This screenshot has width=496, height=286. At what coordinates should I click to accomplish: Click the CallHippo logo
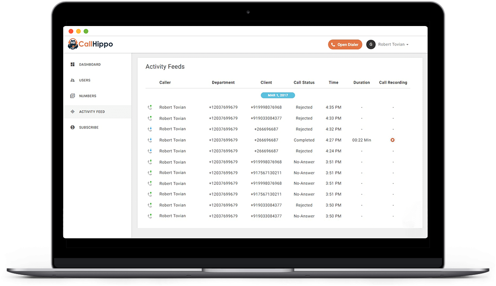click(90, 44)
